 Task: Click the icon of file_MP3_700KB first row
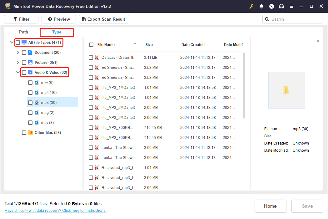(97, 127)
